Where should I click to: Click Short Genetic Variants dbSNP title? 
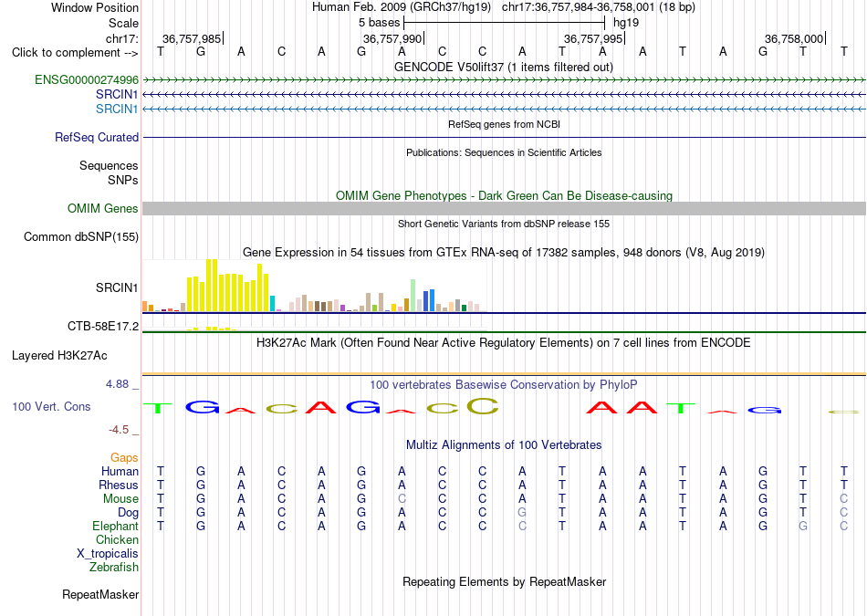[x=504, y=224]
